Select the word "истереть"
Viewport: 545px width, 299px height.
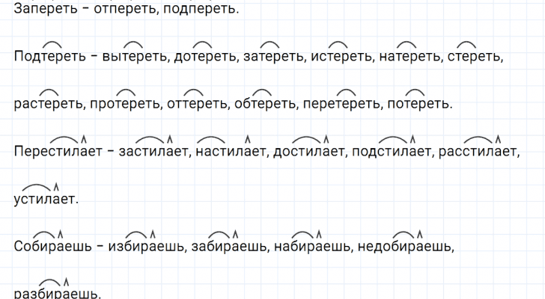(x=340, y=57)
